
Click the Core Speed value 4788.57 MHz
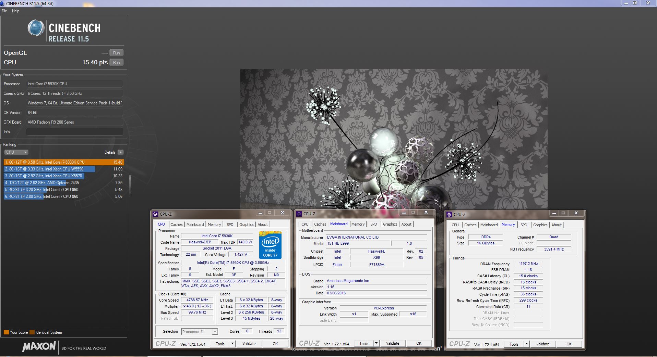click(x=197, y=300)
